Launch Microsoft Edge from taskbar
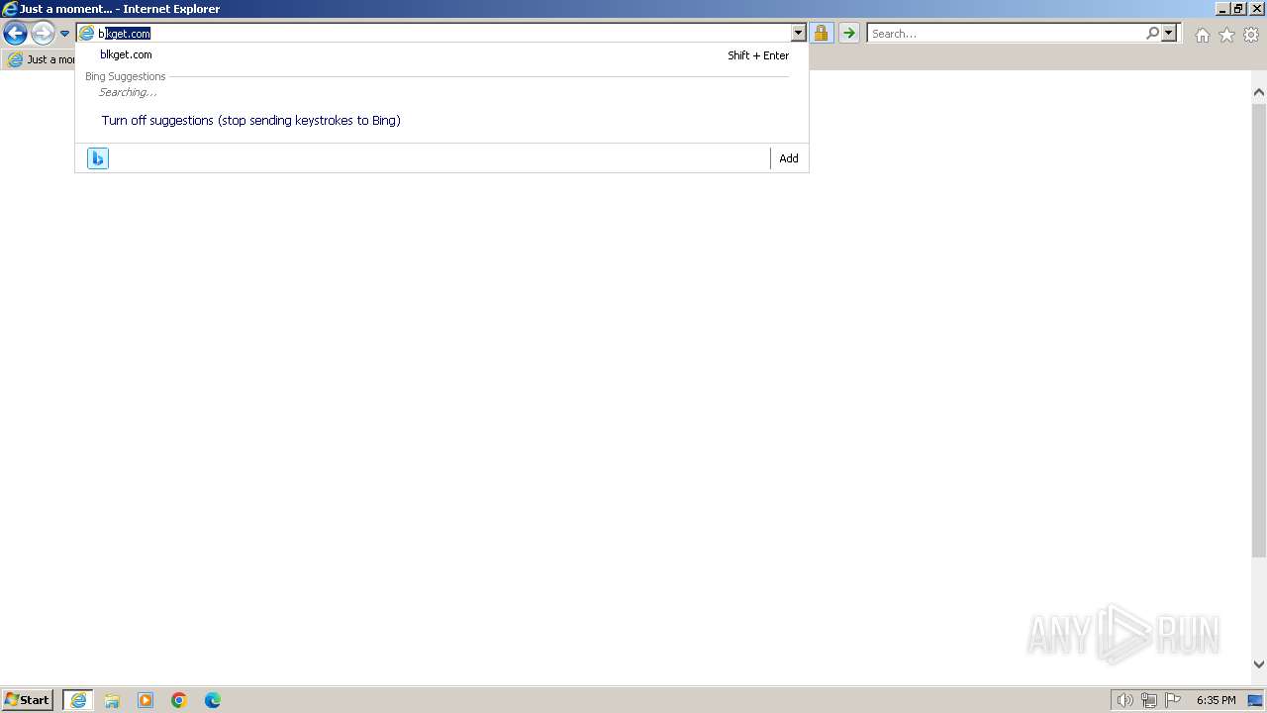Screen dimensions: 1267x713 click(213, 700)
